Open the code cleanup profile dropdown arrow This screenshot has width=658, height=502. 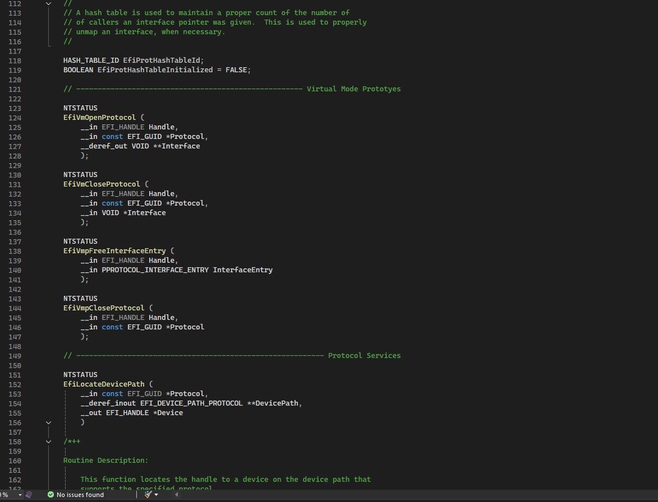click(157, 495)
